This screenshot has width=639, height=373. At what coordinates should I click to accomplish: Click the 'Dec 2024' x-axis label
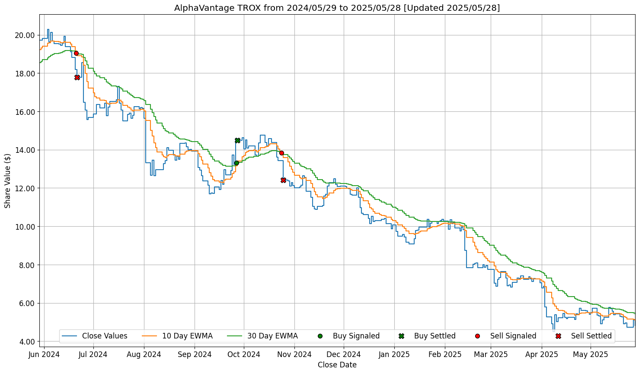tap(344, 354)
